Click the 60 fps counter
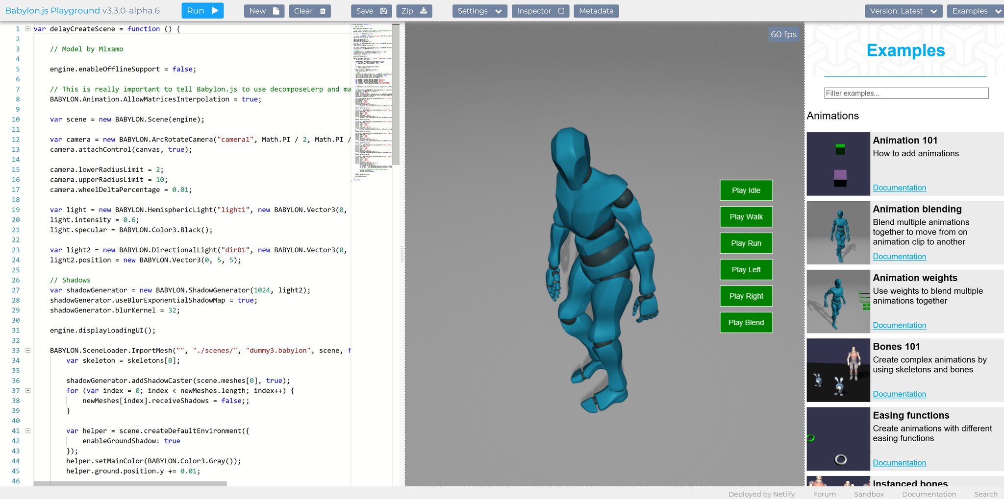Viewport: 1004px width, 499px height. coord(783,34)
